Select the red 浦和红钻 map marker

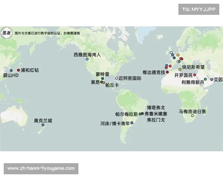pyautogui.click(x=18, y=70)
